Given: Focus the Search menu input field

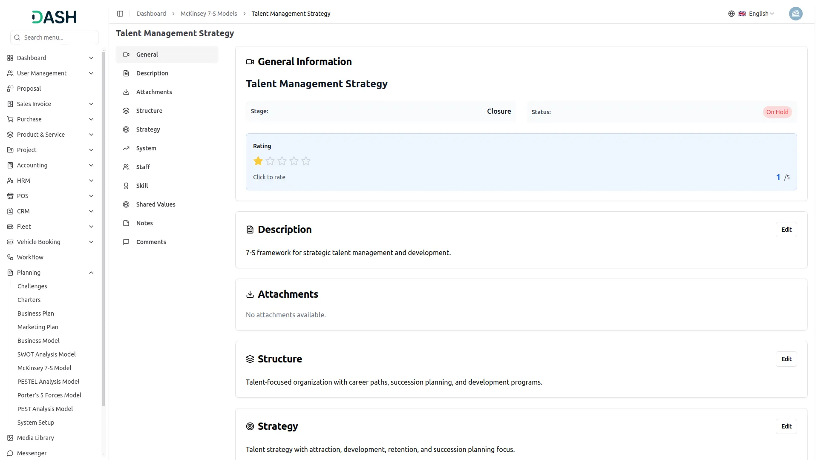Looking at the screenshot, I should point(59,37).
